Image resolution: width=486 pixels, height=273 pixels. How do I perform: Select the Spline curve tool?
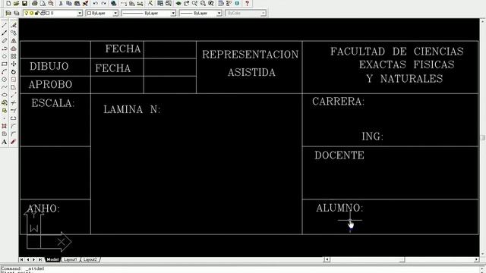pos(5,87)
